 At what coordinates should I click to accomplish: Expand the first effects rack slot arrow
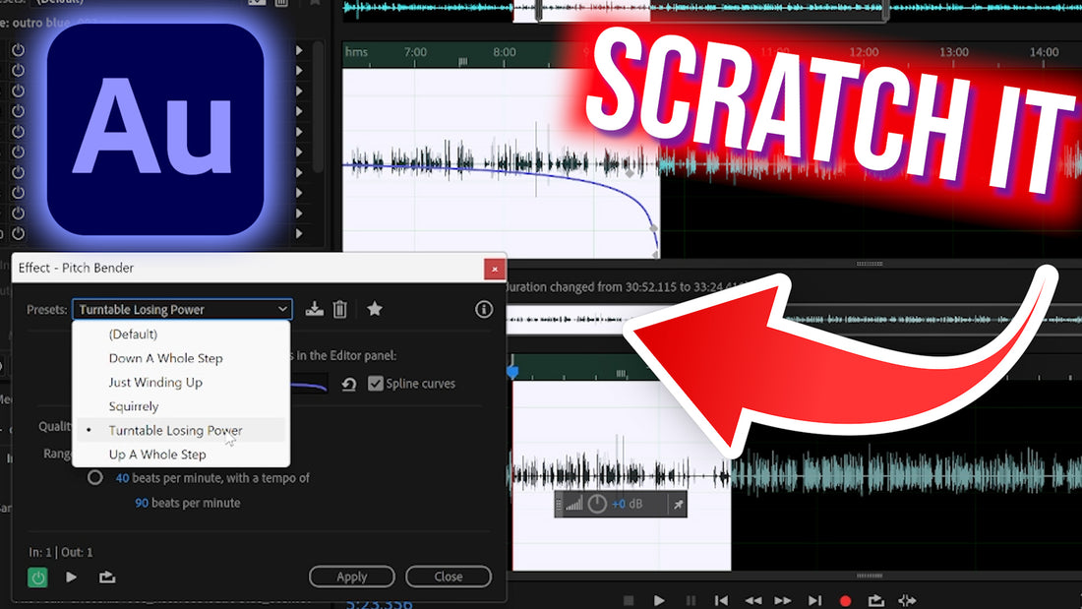299,50
